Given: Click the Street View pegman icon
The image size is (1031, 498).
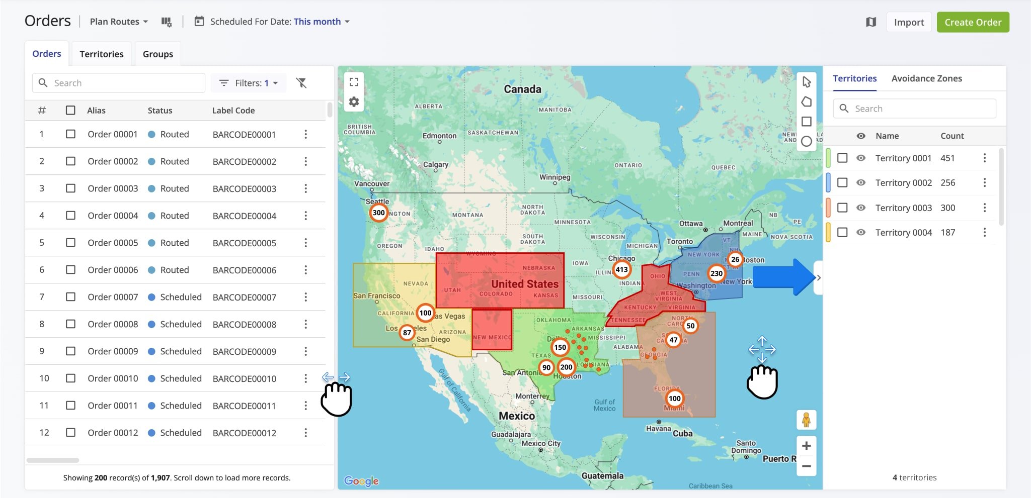Looking at the screenshot, I should (x=806, y=420).
